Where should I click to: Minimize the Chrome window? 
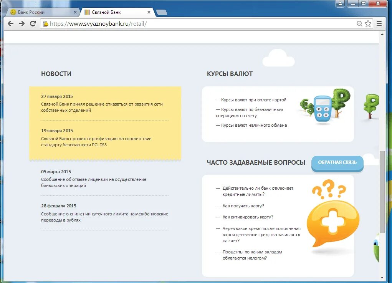[353, 3]
